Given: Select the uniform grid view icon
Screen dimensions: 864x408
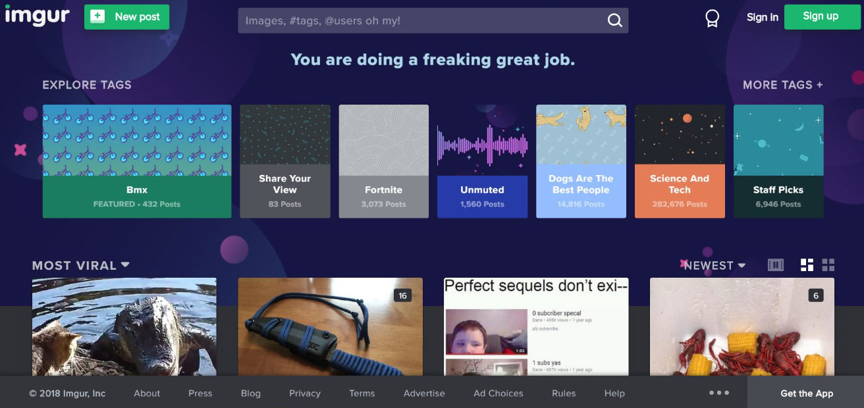Looking at the screenshot, I should coord(828,265).
